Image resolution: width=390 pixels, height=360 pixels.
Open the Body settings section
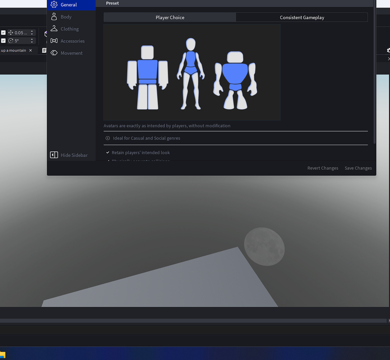[x=71, y=17]
